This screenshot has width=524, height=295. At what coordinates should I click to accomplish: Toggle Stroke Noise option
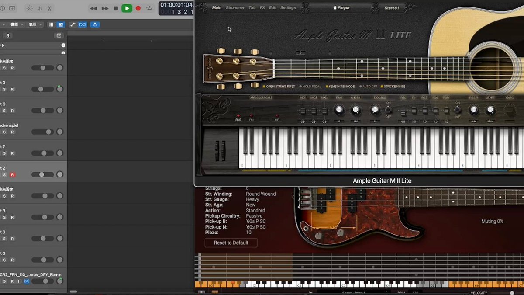click(393, 87)
